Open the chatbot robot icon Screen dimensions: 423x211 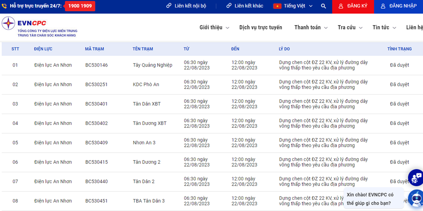coord(416,199)
